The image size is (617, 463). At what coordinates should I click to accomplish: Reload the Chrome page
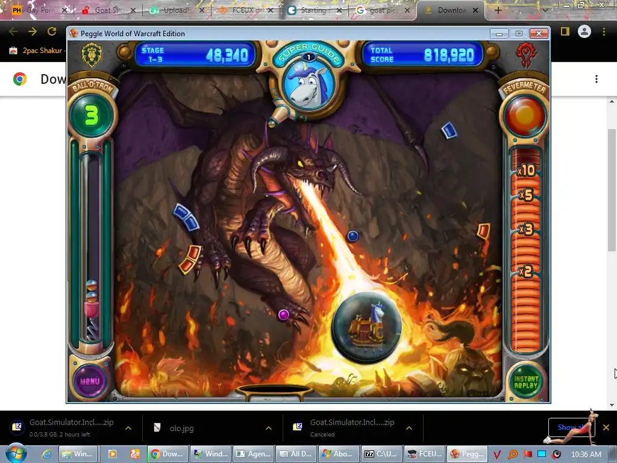pos(52,31)
